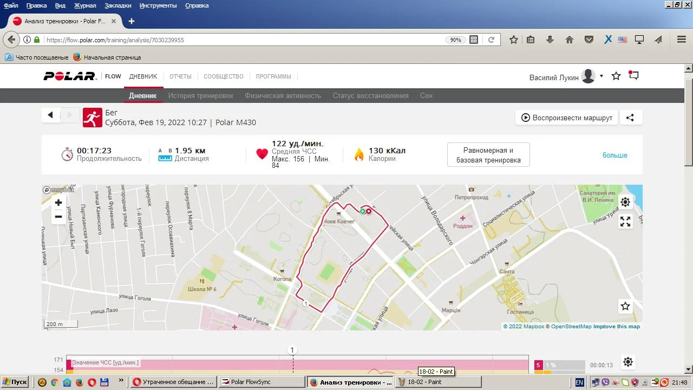Click 'Воспроизвести маршрут' button
Screen dimensions: 693x390
coord(566,118)
